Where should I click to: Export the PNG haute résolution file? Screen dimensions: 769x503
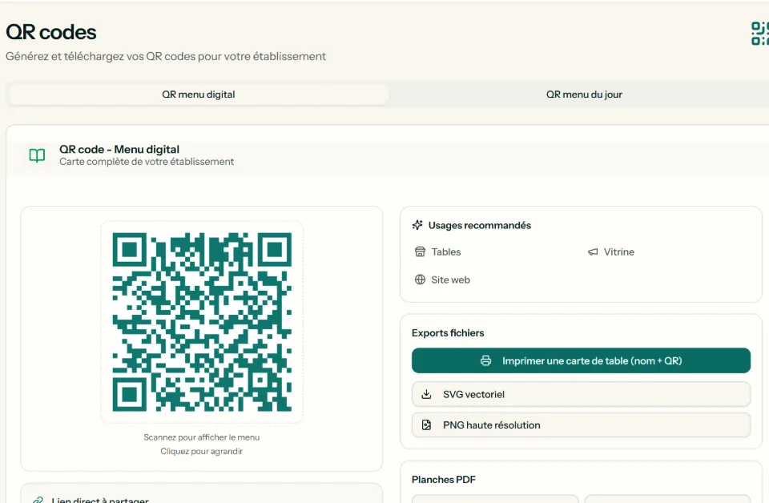click(582, 425)
